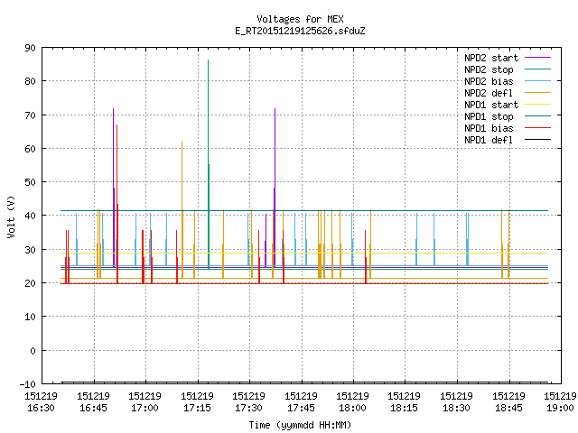Image resolution: width=578 pixels, height=433 pixels.
Task: Click the 'NPD2 defl' legend label
Action: point(489,93)
